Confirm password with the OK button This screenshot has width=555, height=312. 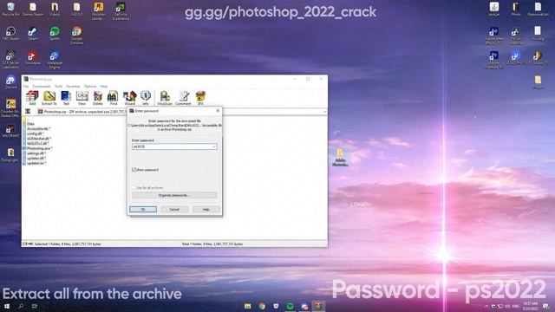(143, 210)
